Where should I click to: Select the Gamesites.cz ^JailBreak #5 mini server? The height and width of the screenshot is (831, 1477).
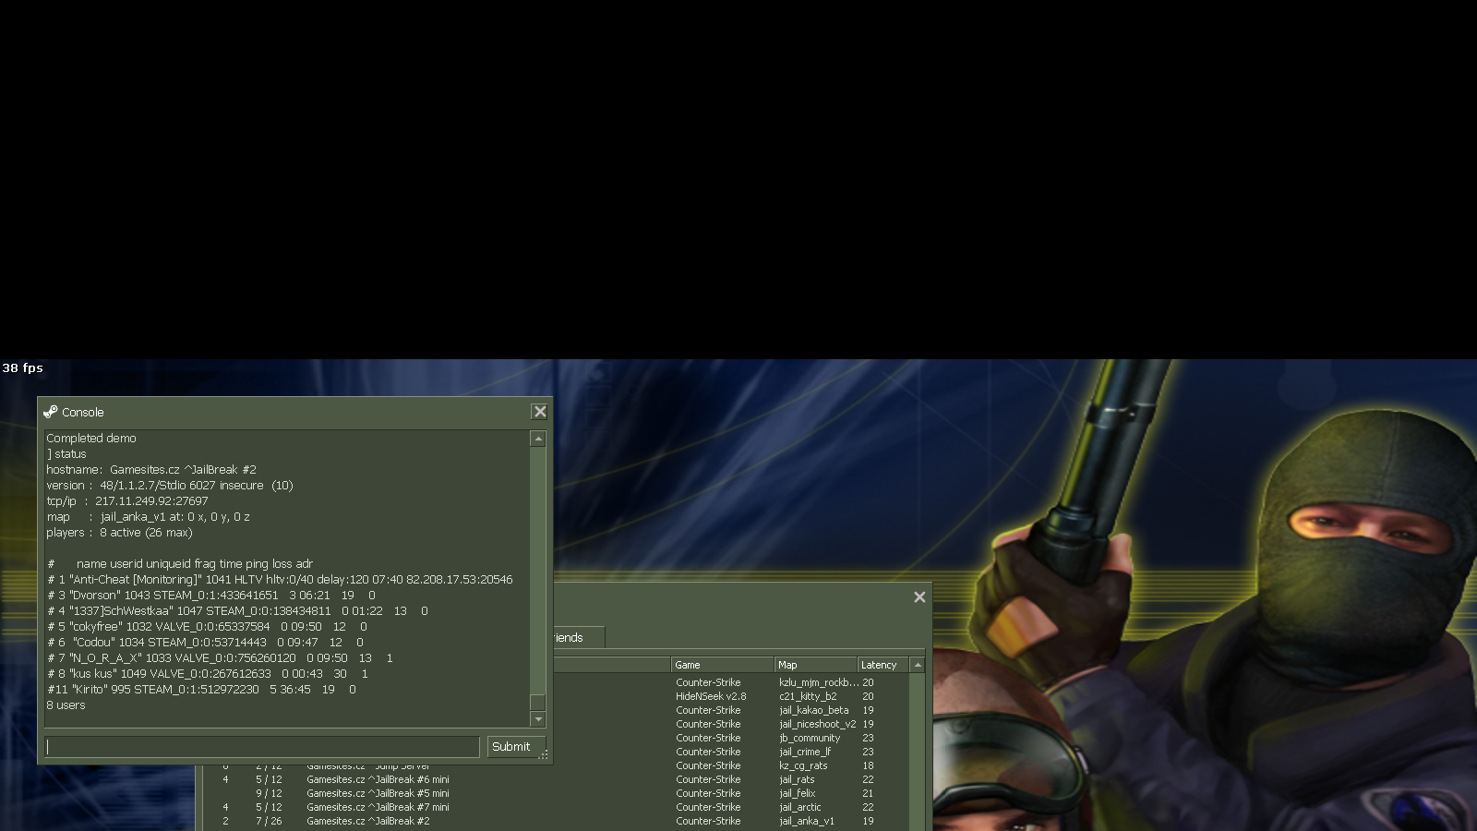tap(557, 793)
